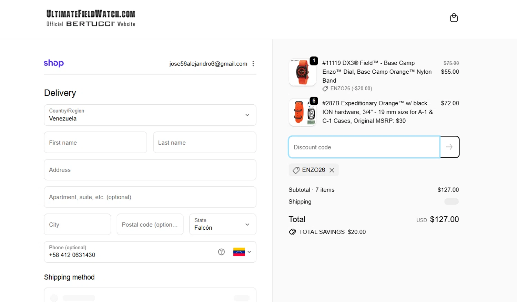The image size is (517, 302).
Task: Click the crossed-out $75.00 price
Action: coord(451,63)
